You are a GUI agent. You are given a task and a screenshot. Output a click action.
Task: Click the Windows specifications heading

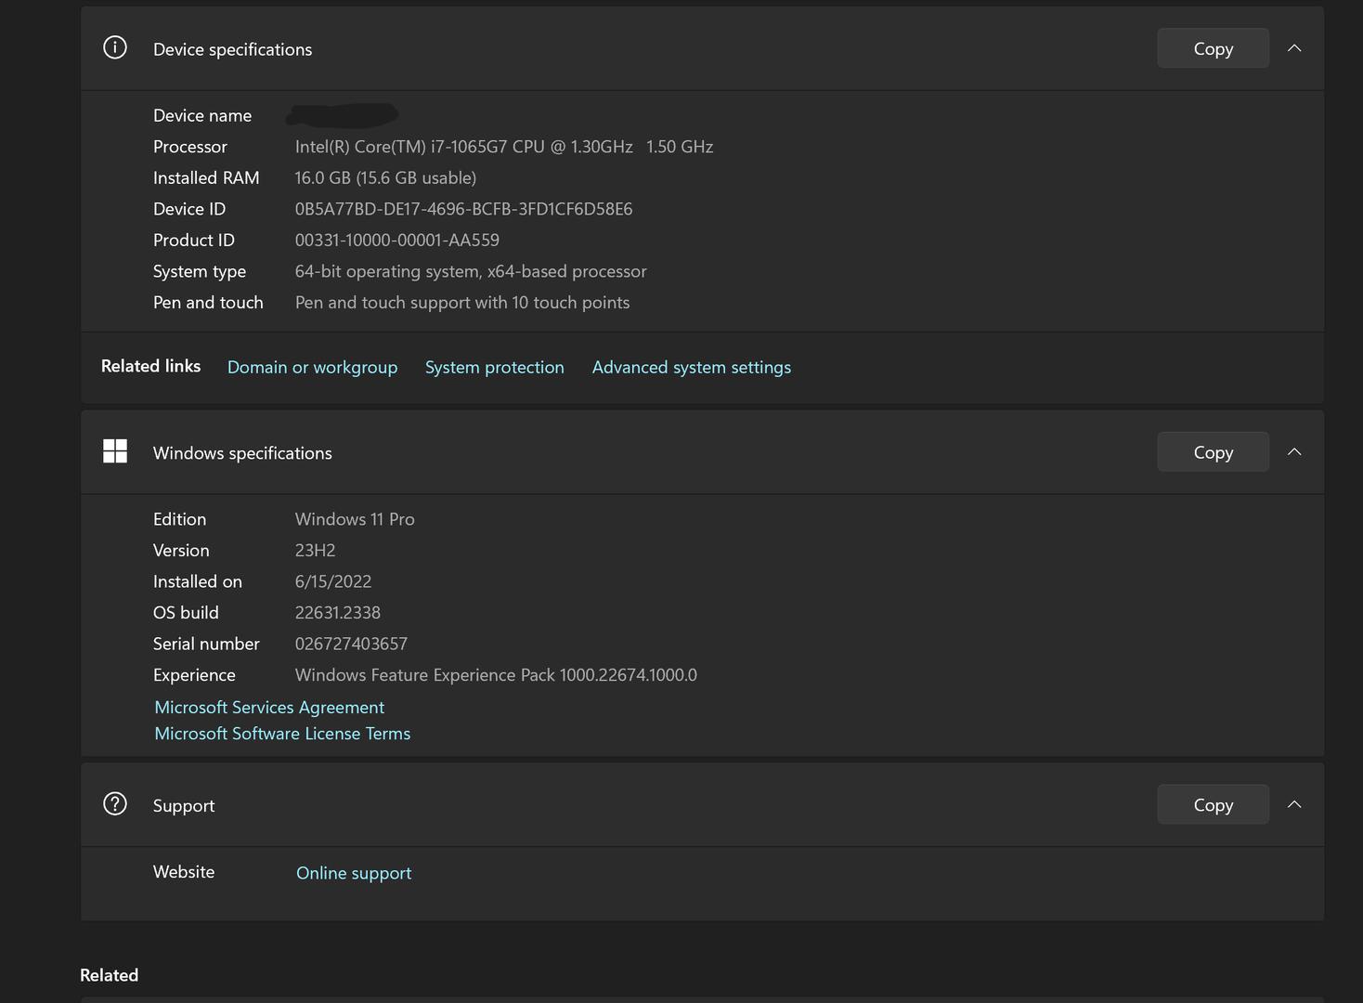(242, 453)
